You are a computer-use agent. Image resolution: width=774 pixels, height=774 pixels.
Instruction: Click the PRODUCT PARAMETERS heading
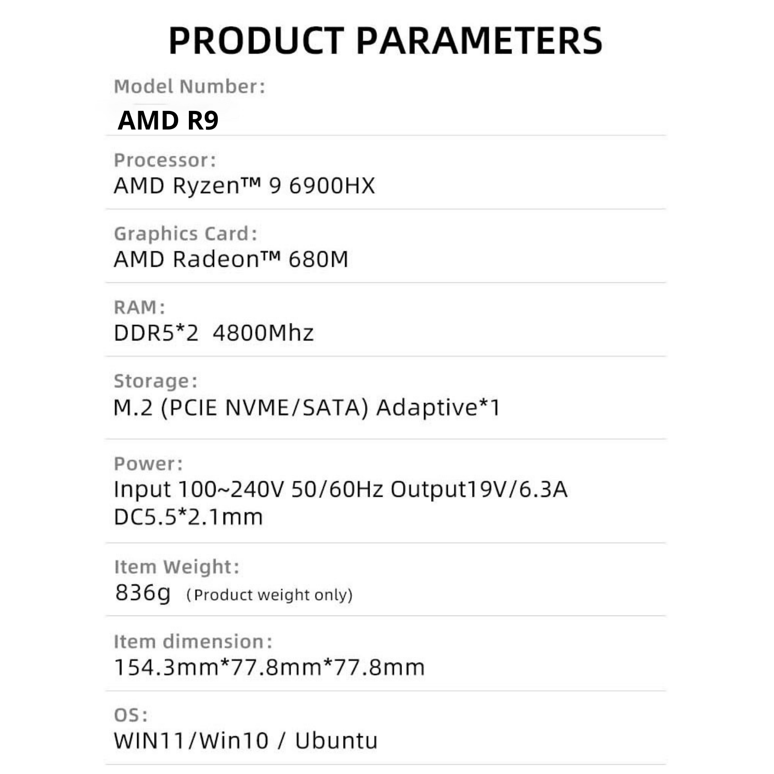point(385,40)
